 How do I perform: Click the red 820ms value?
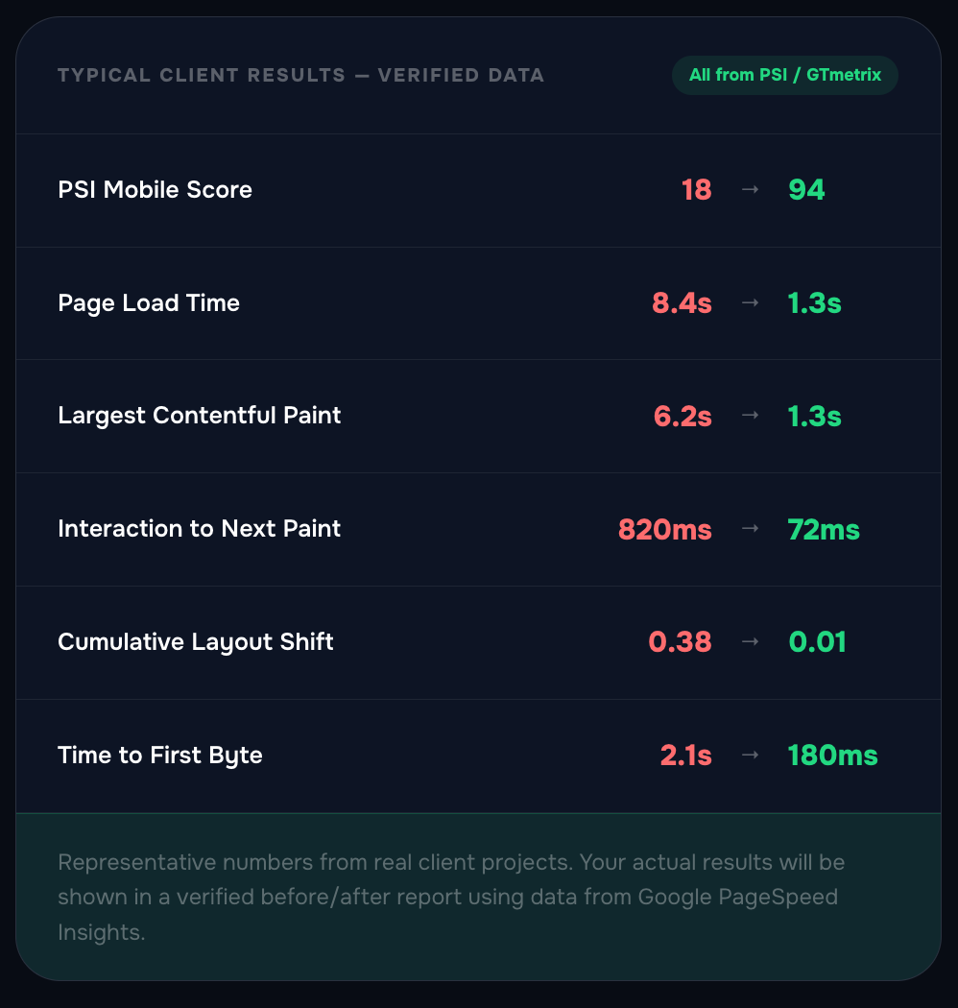(x=665, y=529)
